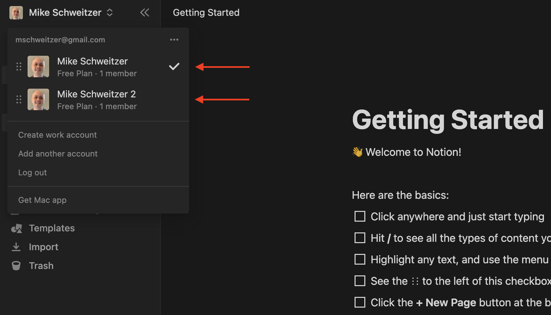Image resolution: width=551 pixels, height=315 pixels.
Task: Click the Welcome to Notion! line
Action: point(413,152)
